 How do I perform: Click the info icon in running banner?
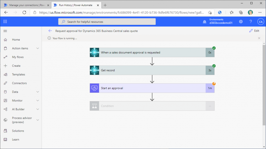pyautogui.click(x=49, y=38)
